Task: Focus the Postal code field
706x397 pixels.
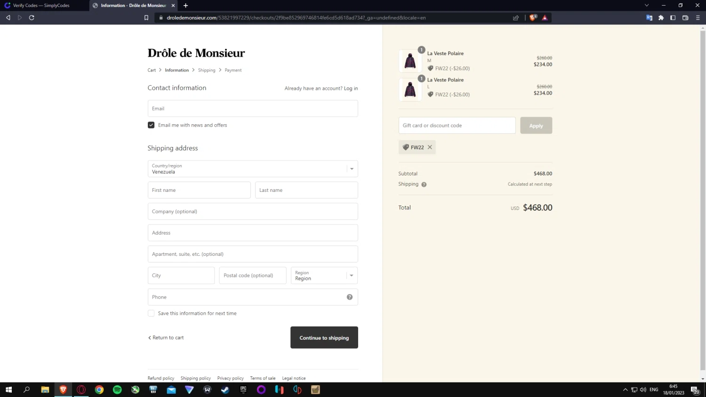Action: click(x=253, y=276)
